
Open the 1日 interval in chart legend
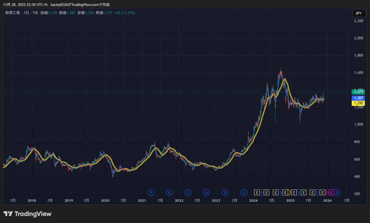tap(27, 13)
